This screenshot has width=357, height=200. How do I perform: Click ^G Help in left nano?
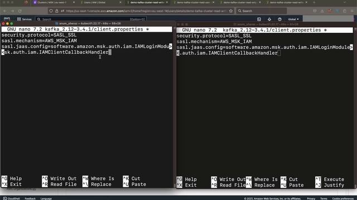[12, 178]
